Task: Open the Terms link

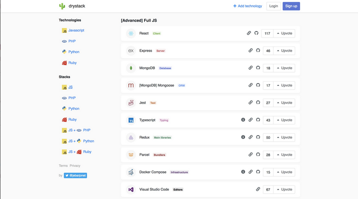Action: click(x=63, y=166)
